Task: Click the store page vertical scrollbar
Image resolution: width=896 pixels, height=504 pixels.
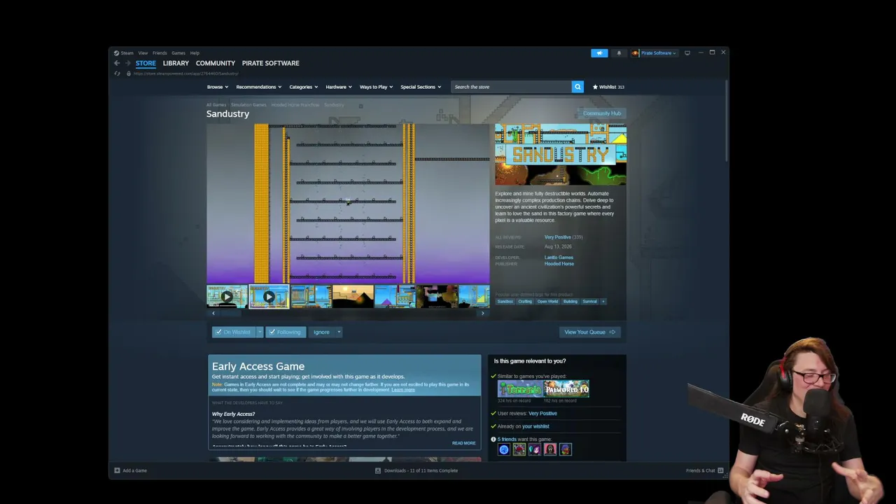Action: point(727,122)
